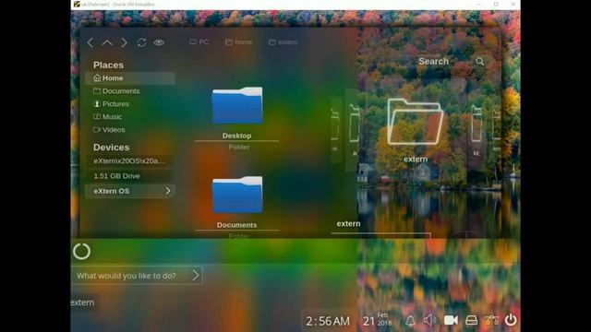Select the large extern folder icon

(416, 121)
